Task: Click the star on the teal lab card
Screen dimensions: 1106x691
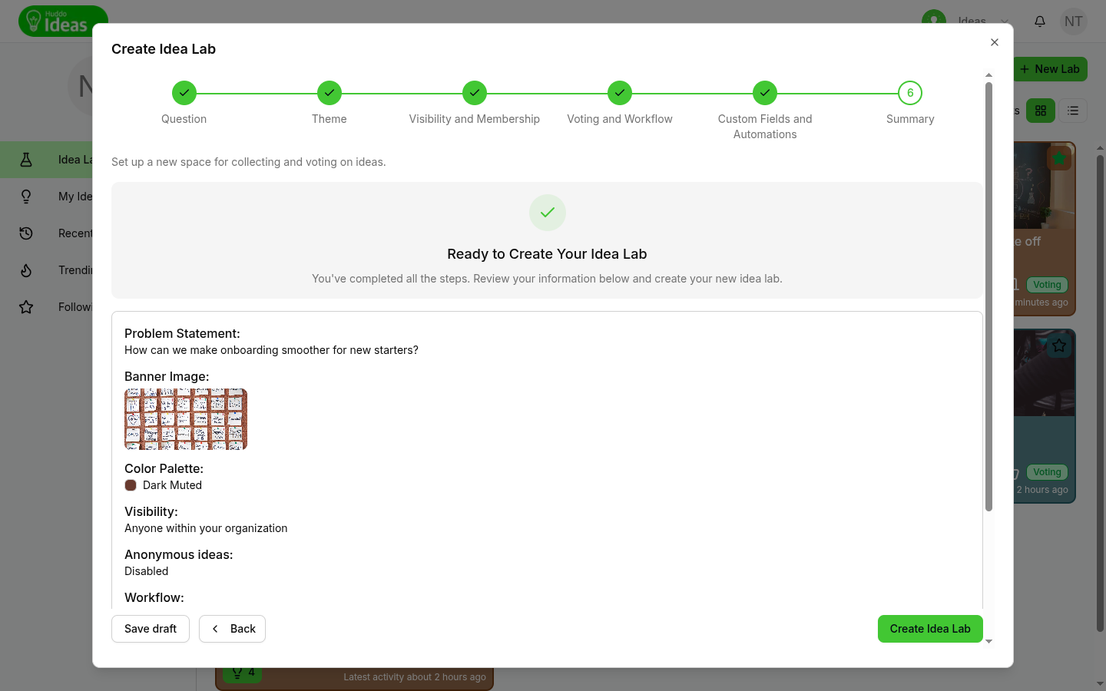Action: point(1059,345)
